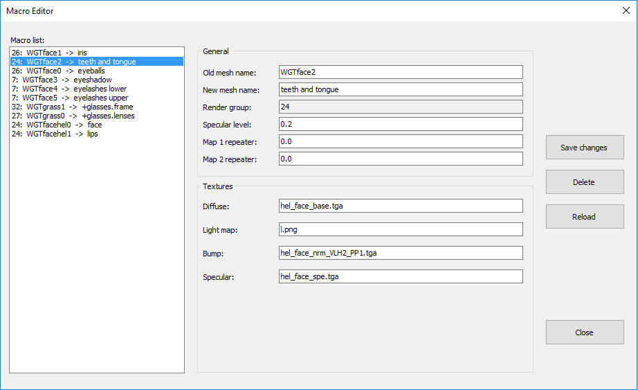638x390 pixels.
Task: Select the WGTface0 -> eyeballs macro
Action: (97, 71)
